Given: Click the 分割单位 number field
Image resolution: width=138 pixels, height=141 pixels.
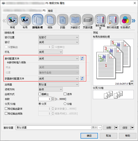Looking at the screenshot, I should 45,47.
